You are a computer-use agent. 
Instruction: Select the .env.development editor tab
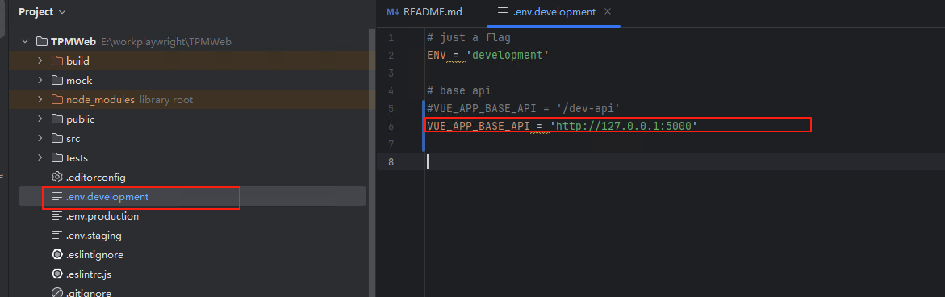(554, 12)
